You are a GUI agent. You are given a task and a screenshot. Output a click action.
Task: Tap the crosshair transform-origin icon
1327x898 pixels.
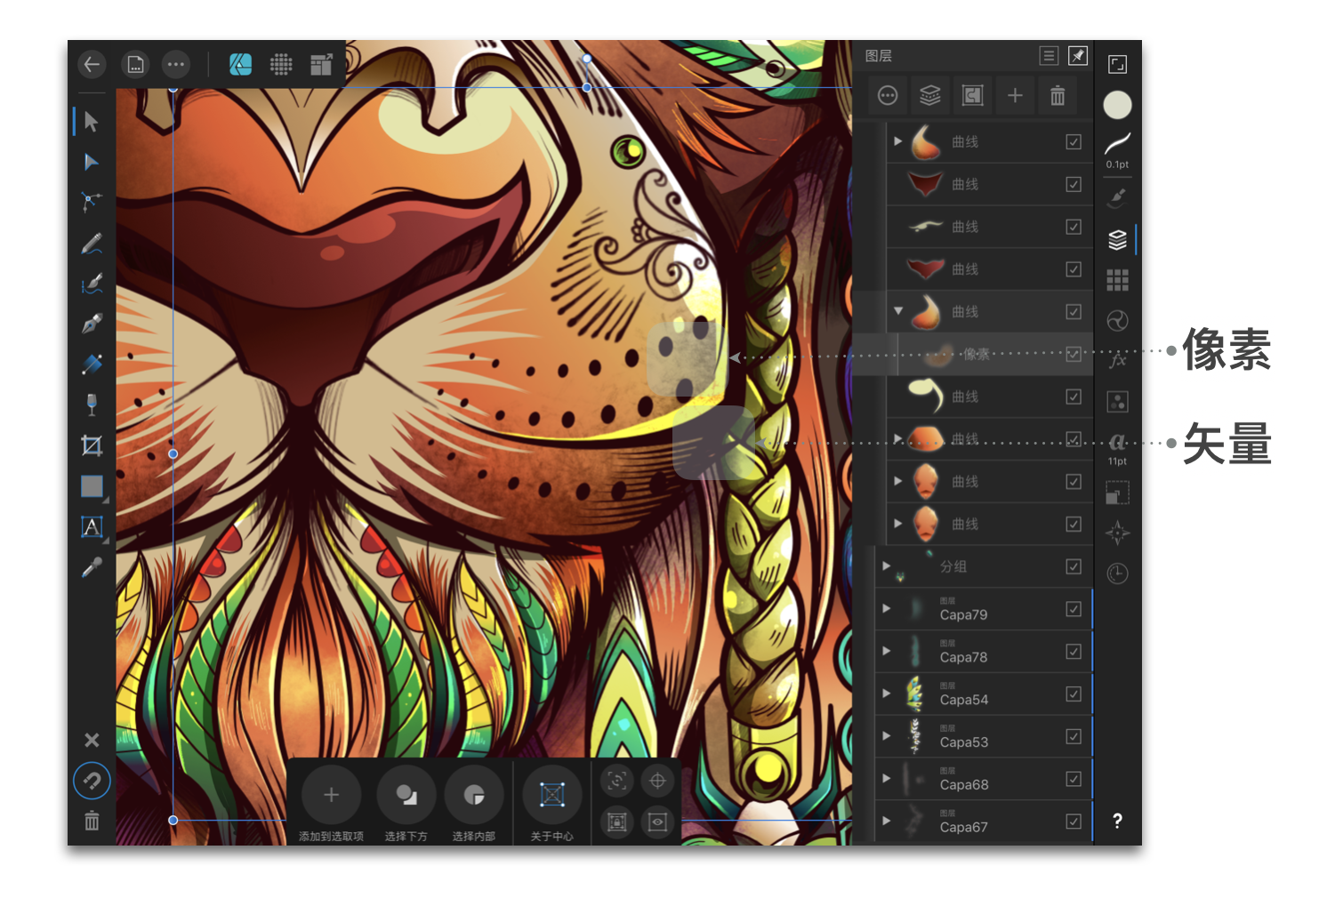click(657, 781)
